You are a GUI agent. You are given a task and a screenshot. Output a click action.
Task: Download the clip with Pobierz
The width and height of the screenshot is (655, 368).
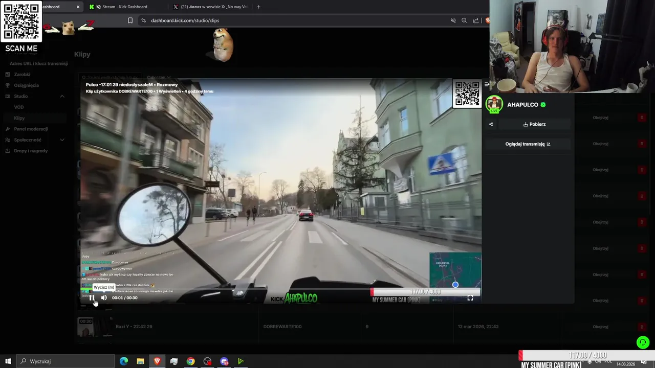click(534, 124)
